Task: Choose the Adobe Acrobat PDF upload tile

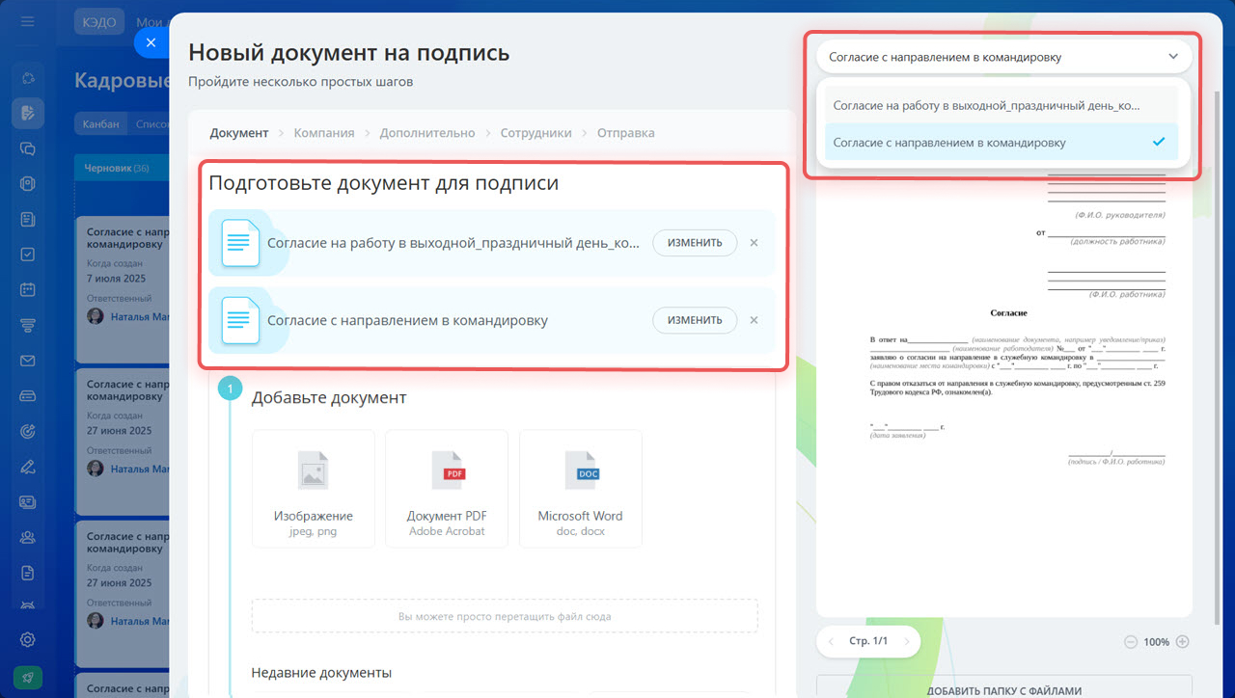Action: click(x=447, y=489)
